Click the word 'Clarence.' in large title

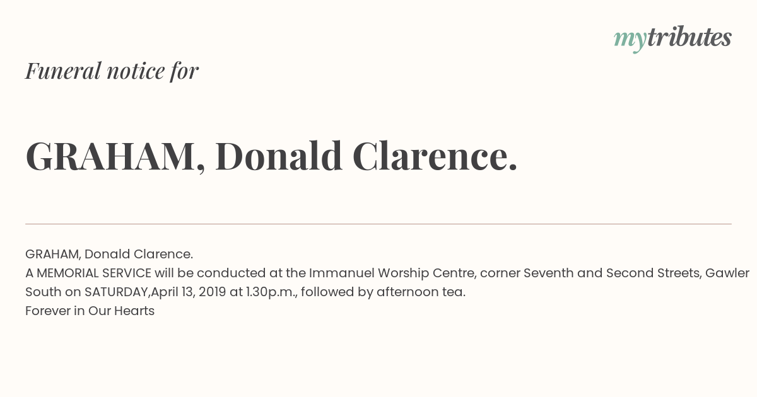point(435,156)
